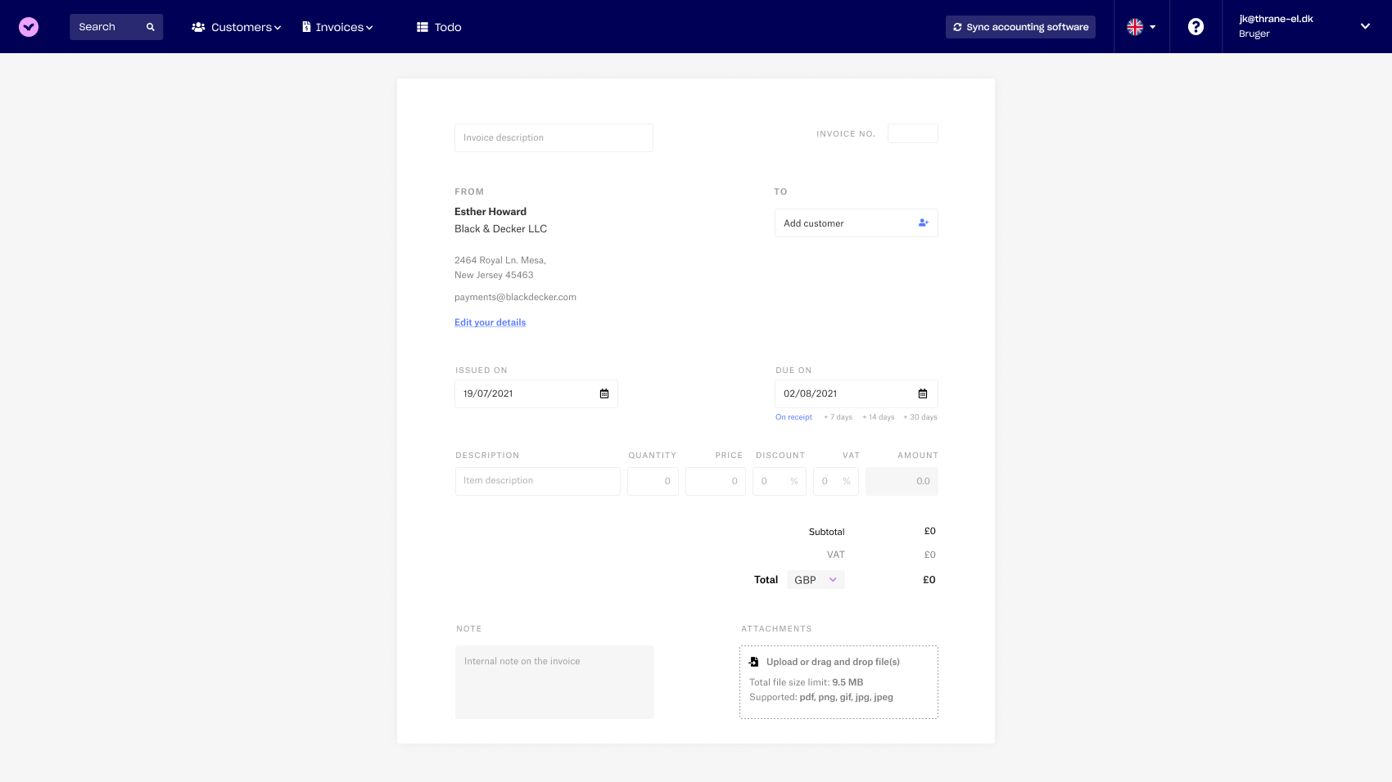
Task: Open the Invoices dropdown menu
Action: (x=339, y=26)
